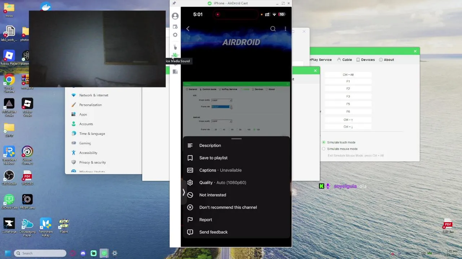The width and height of the screenshot is (462, 259).
Task: Click the Ubisoft Connect desktop icon
Action: (27, 155)
